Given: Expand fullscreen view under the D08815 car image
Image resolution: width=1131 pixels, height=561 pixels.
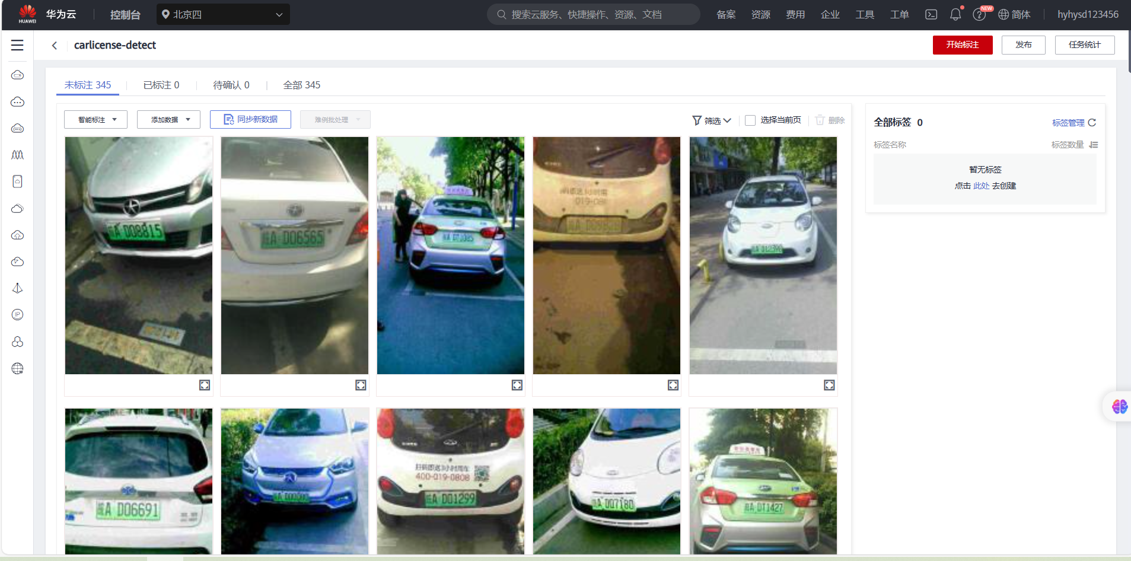Looking at the screenshot, I should [x=205, y=385].
